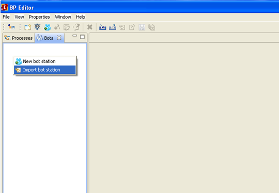Screen dimensions: 279x193
Task: Click the grayed-out Save All icon
Action: click(x=151, y=27)
